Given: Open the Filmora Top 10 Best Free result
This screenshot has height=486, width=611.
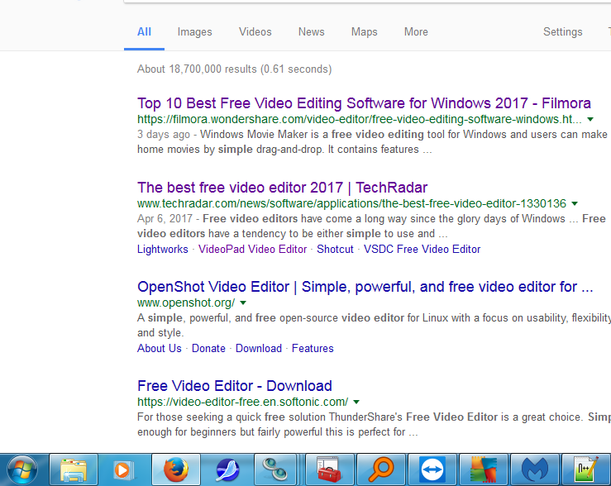Looking at the screenshot, I should coord(364,103).
